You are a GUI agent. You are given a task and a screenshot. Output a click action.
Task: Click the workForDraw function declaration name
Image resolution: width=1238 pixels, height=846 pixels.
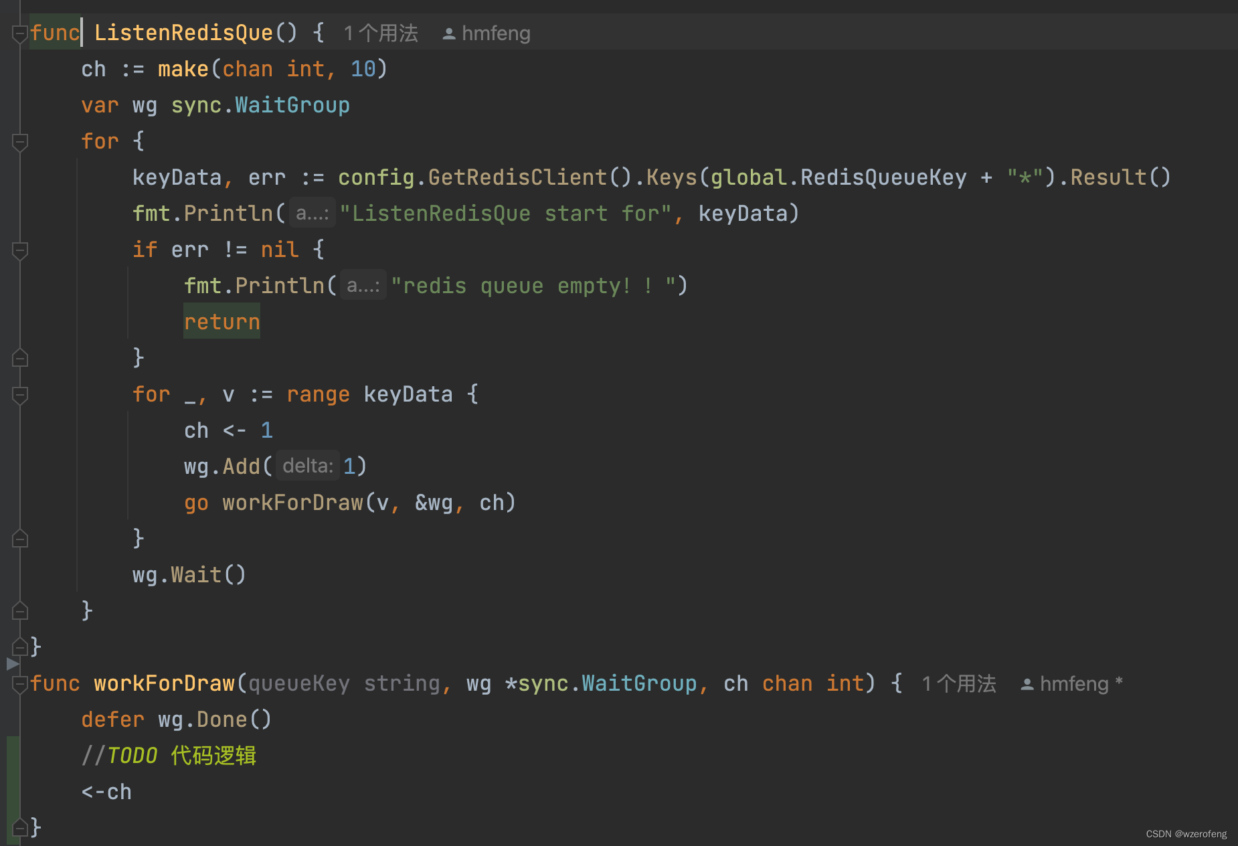[x=165, y=684]
